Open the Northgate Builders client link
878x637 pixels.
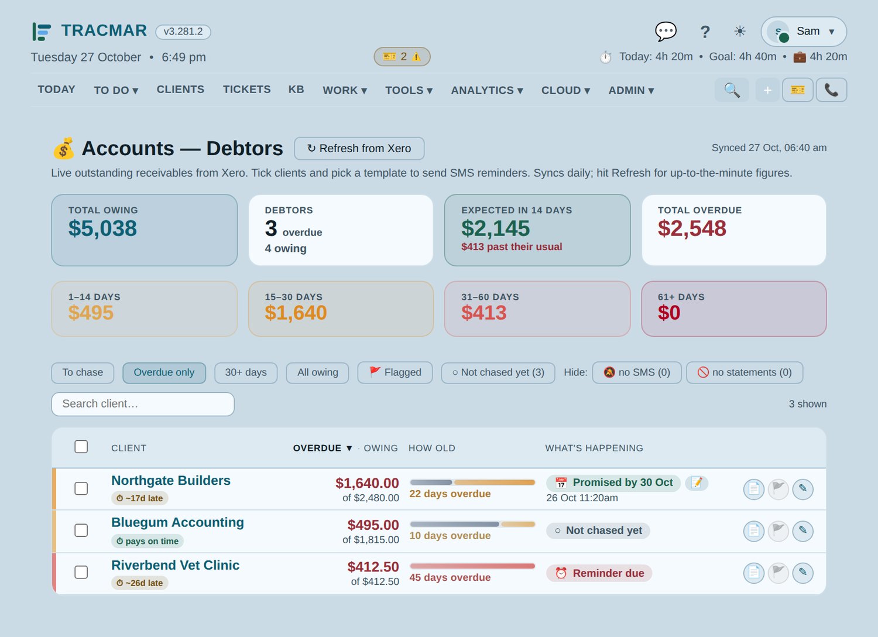(171, 481)
